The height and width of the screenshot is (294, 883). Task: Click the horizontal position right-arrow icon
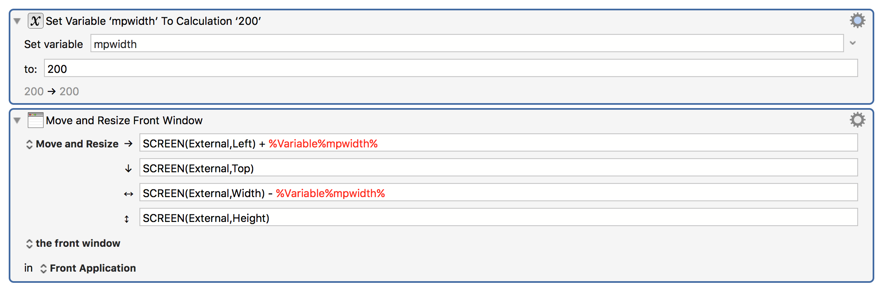(129, 144)
